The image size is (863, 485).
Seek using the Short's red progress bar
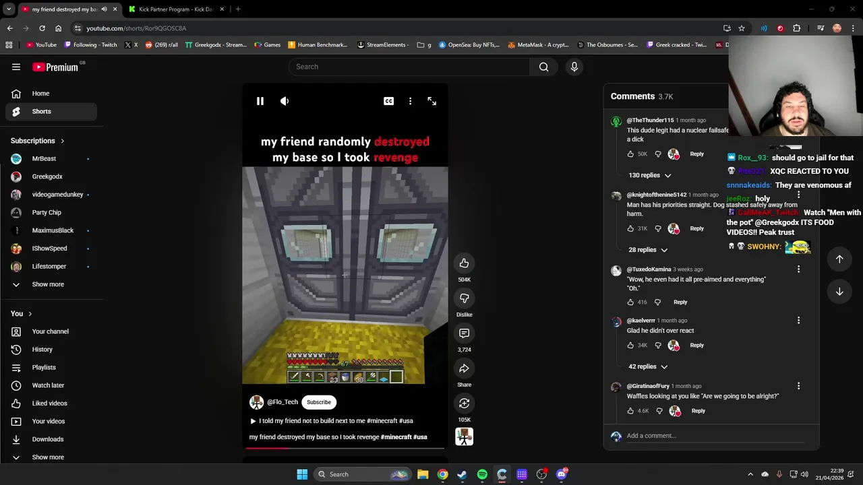[x=345, y=447]
